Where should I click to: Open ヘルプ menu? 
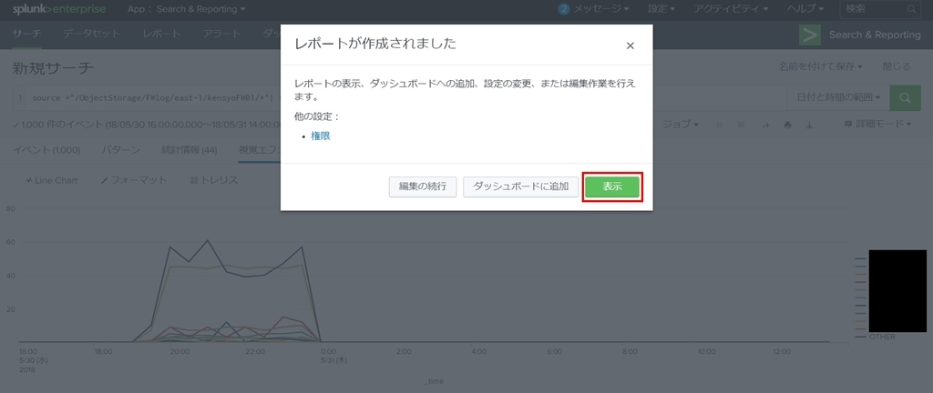805,9
